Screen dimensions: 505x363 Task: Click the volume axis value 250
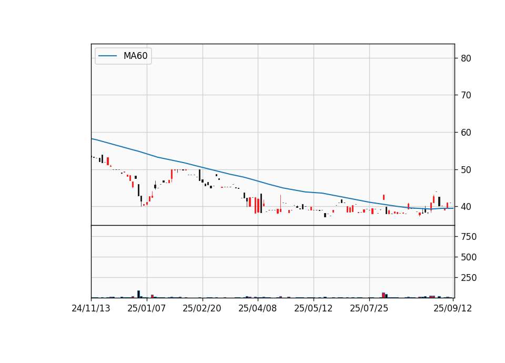469,278
